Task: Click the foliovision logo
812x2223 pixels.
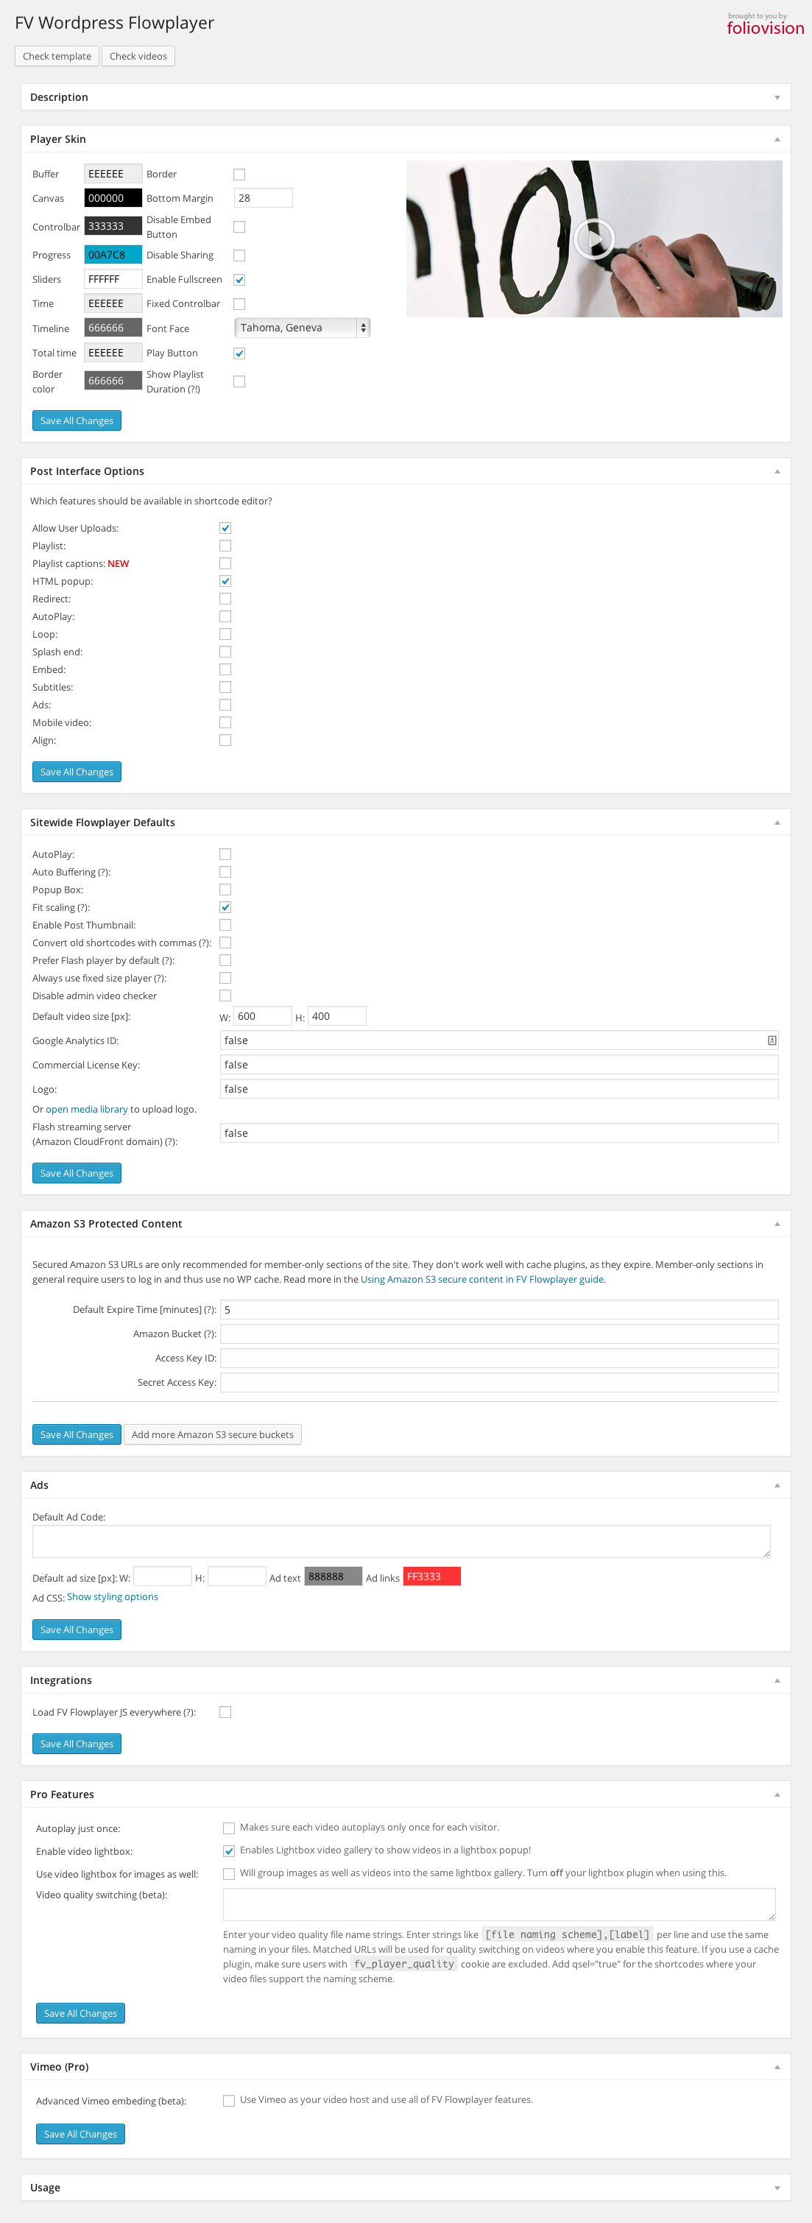Action: 765,28
